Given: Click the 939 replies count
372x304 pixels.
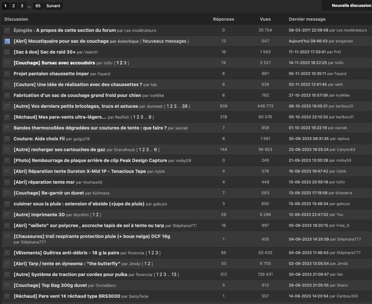Looking at the screenshot, I should (224, 106).
